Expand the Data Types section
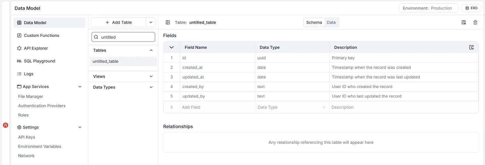485x165 pixels. [151, 87]
